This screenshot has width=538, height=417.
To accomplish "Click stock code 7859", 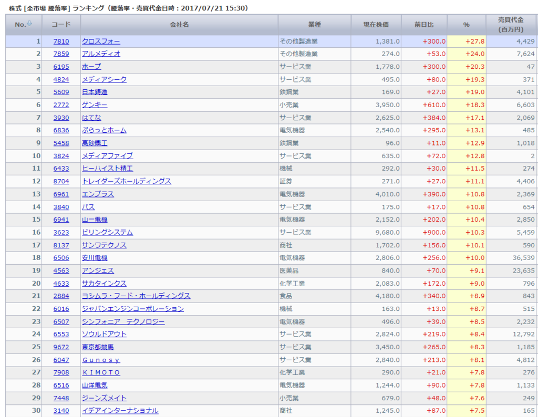I will coord(61,54).
